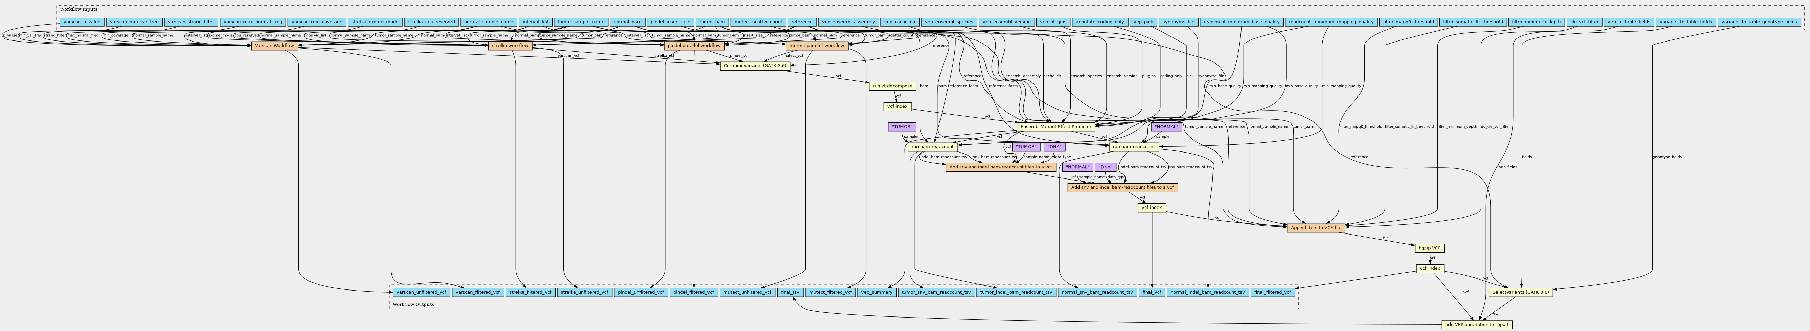Screen dimensions: 1810x331
Task: Click the vep_ensembl_species input node
Action: tap(949, 22)
